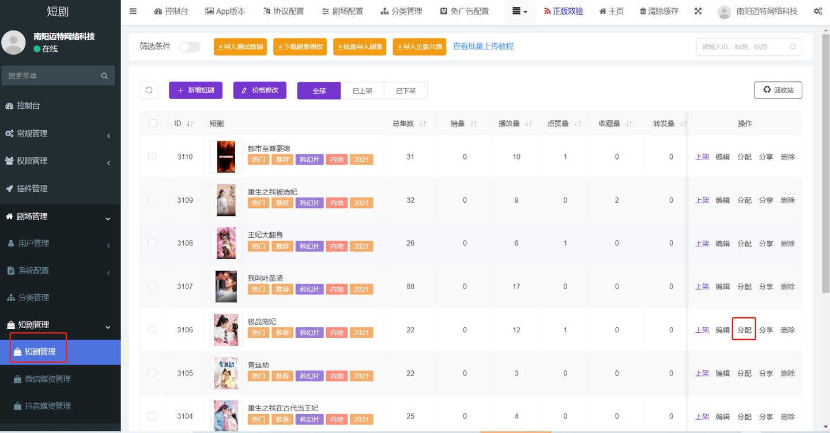Click thumbnail of 极品宠妃
830x433 pixels.
click(x=226, y=329)
